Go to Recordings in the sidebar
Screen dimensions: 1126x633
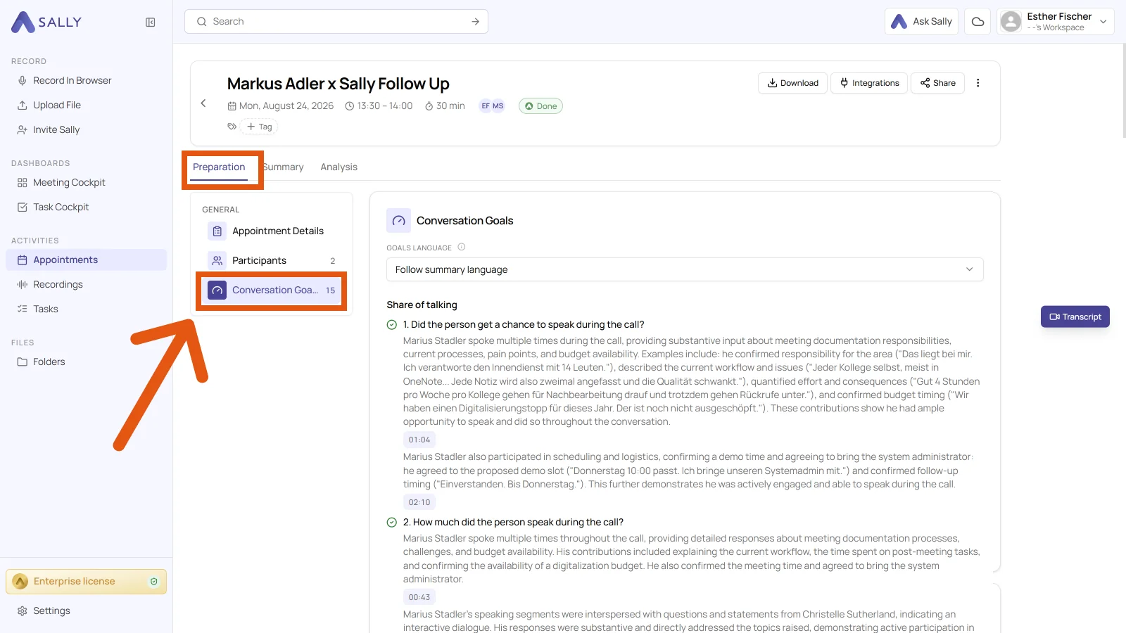87,285
